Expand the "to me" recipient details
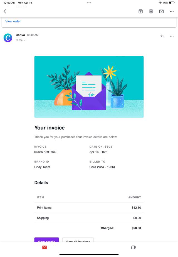 [21, 40]
